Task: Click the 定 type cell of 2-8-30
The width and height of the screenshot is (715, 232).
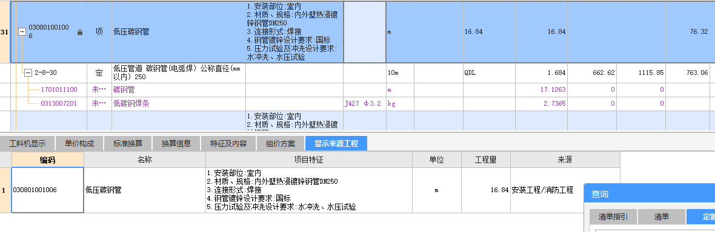Action: (99, 72)
